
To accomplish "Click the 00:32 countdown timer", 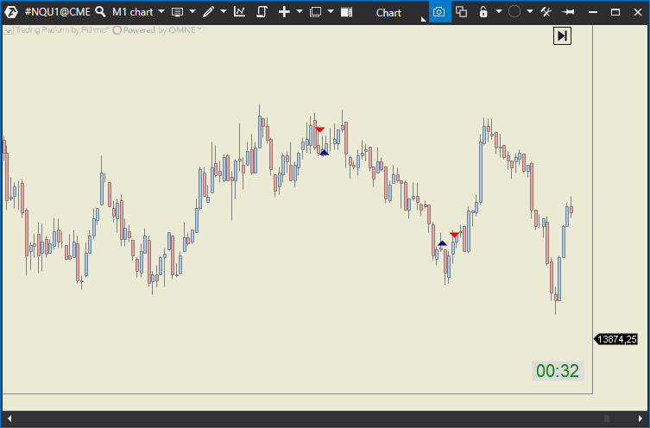I will tap(558, 371).
